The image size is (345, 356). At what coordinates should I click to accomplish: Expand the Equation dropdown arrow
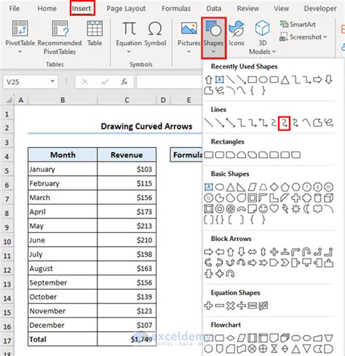click(x=129, y=52)
